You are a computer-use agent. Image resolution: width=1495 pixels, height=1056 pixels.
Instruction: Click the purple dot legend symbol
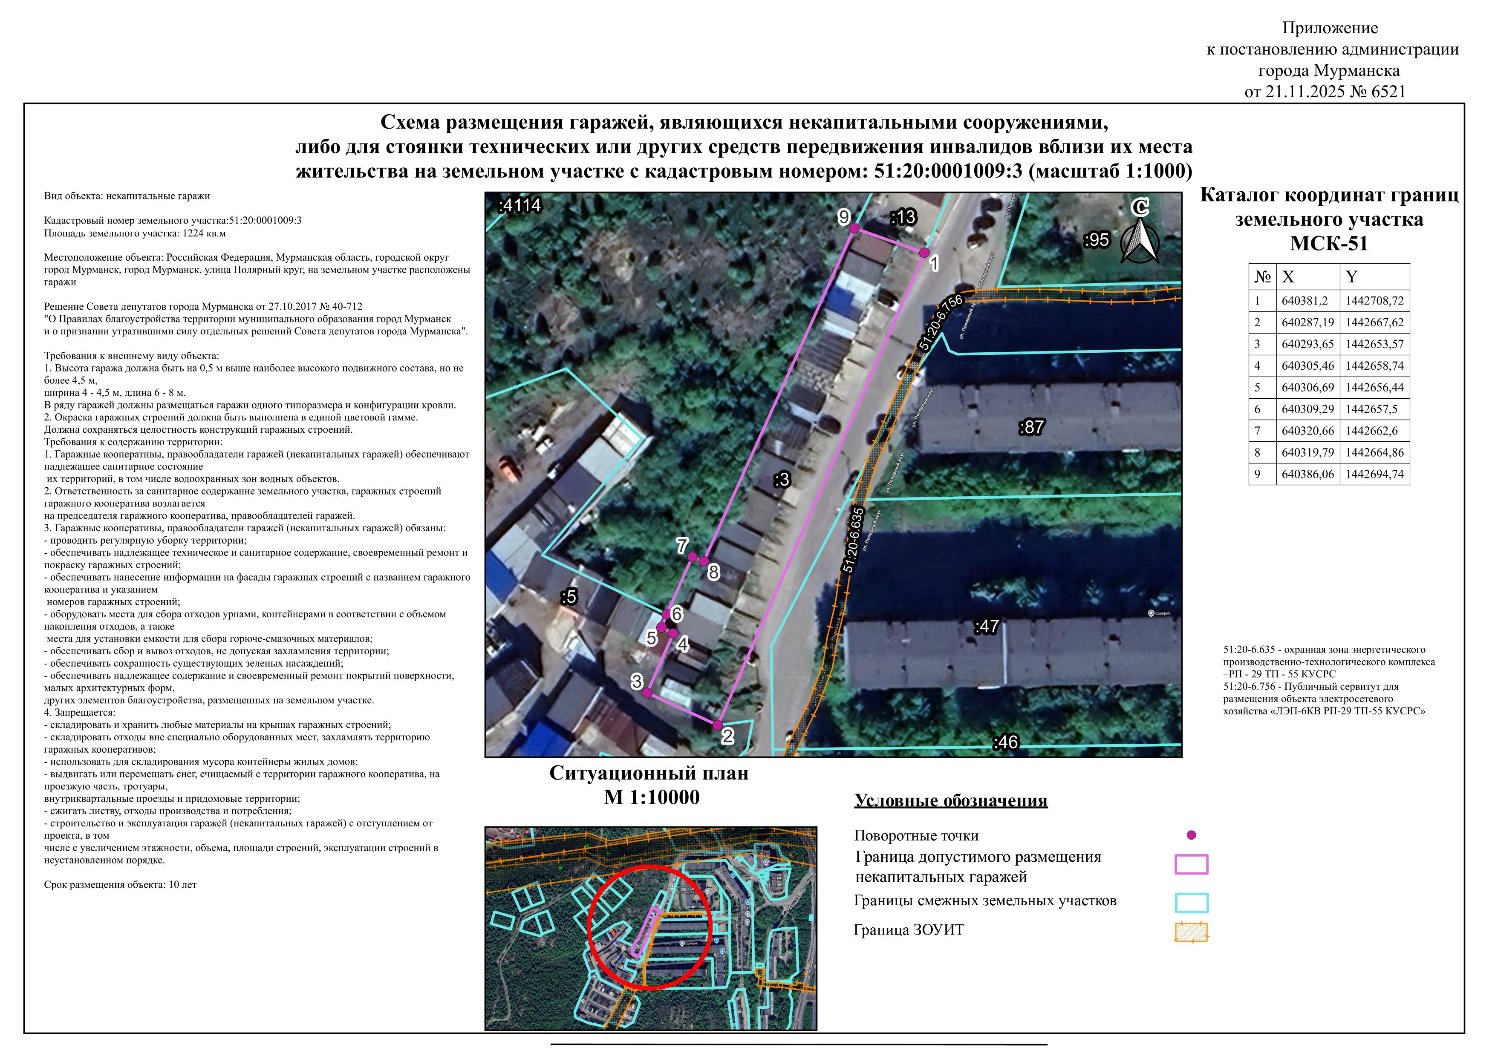[1191, 835]
